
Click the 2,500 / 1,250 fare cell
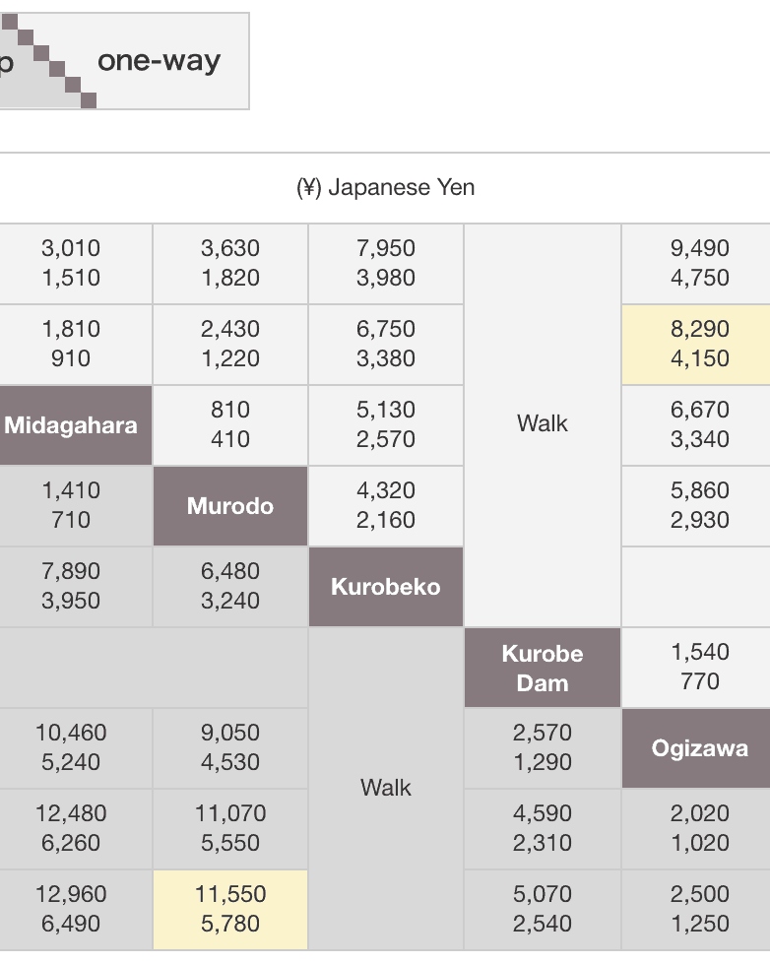699,909
